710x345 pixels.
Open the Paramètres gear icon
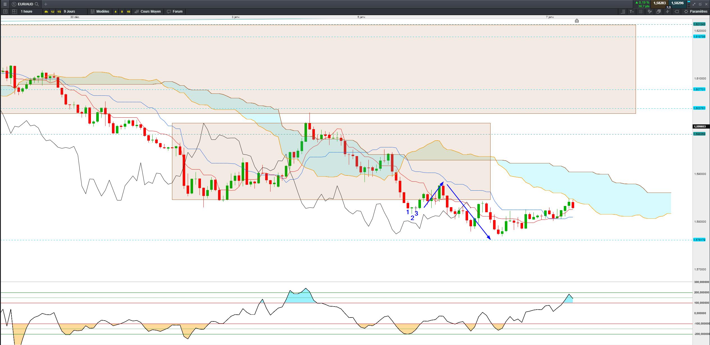click(686, 12)
